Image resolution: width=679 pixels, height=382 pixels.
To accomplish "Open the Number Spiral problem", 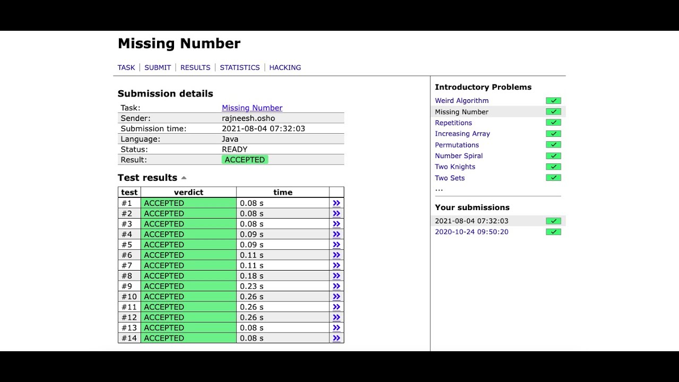I will point(459,156).
